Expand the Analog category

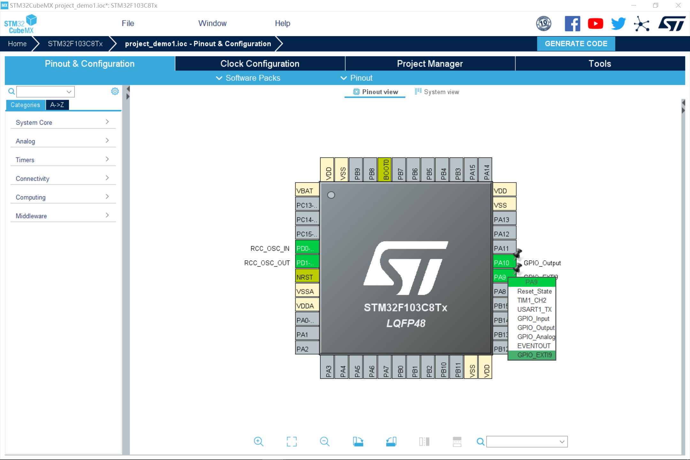click(63, 141)
